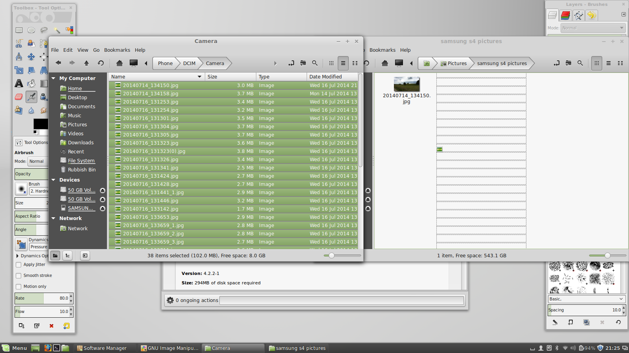Open Terminal from the taskbar

click(x=57, y=348)
